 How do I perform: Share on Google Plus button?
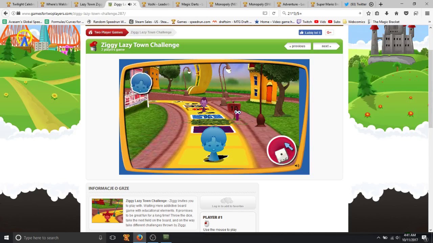pos(329,32)
